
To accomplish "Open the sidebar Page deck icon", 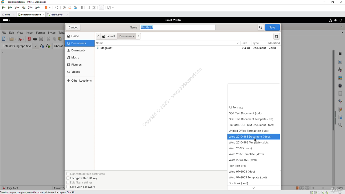I will point(340,93).
